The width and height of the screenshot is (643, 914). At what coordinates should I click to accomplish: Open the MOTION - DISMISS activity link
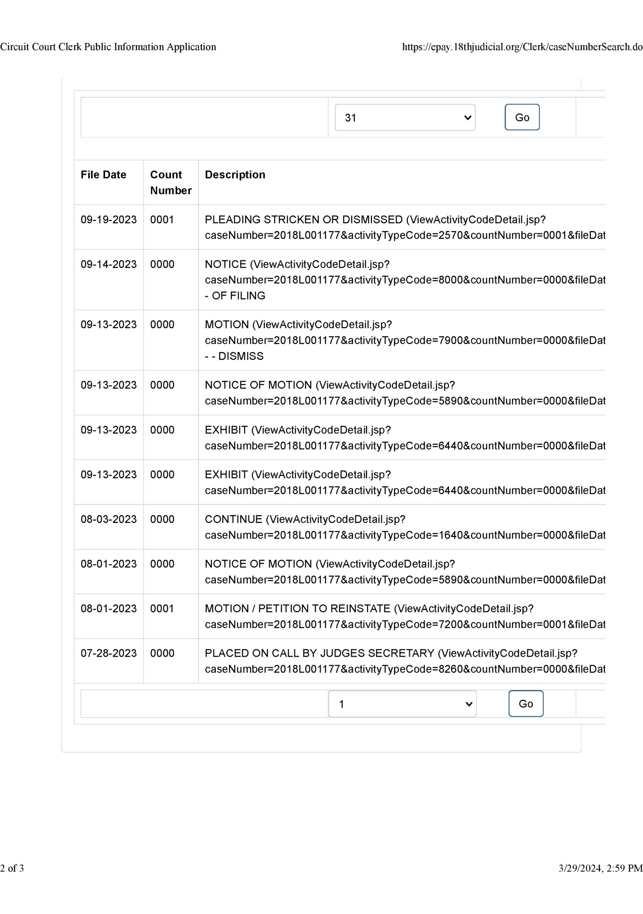coord(405,340)
